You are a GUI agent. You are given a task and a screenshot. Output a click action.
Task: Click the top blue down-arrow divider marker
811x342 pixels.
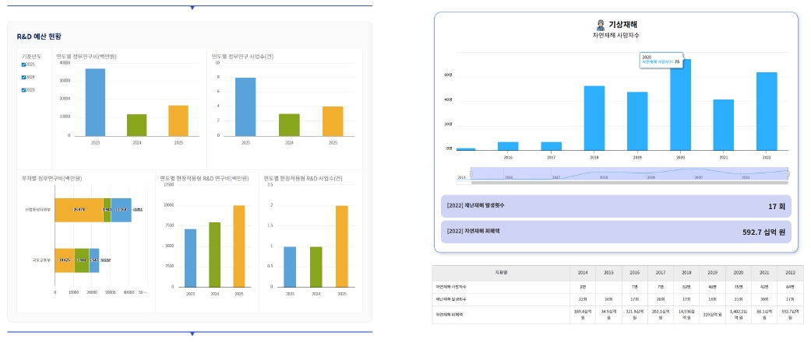tap(192, 8)
